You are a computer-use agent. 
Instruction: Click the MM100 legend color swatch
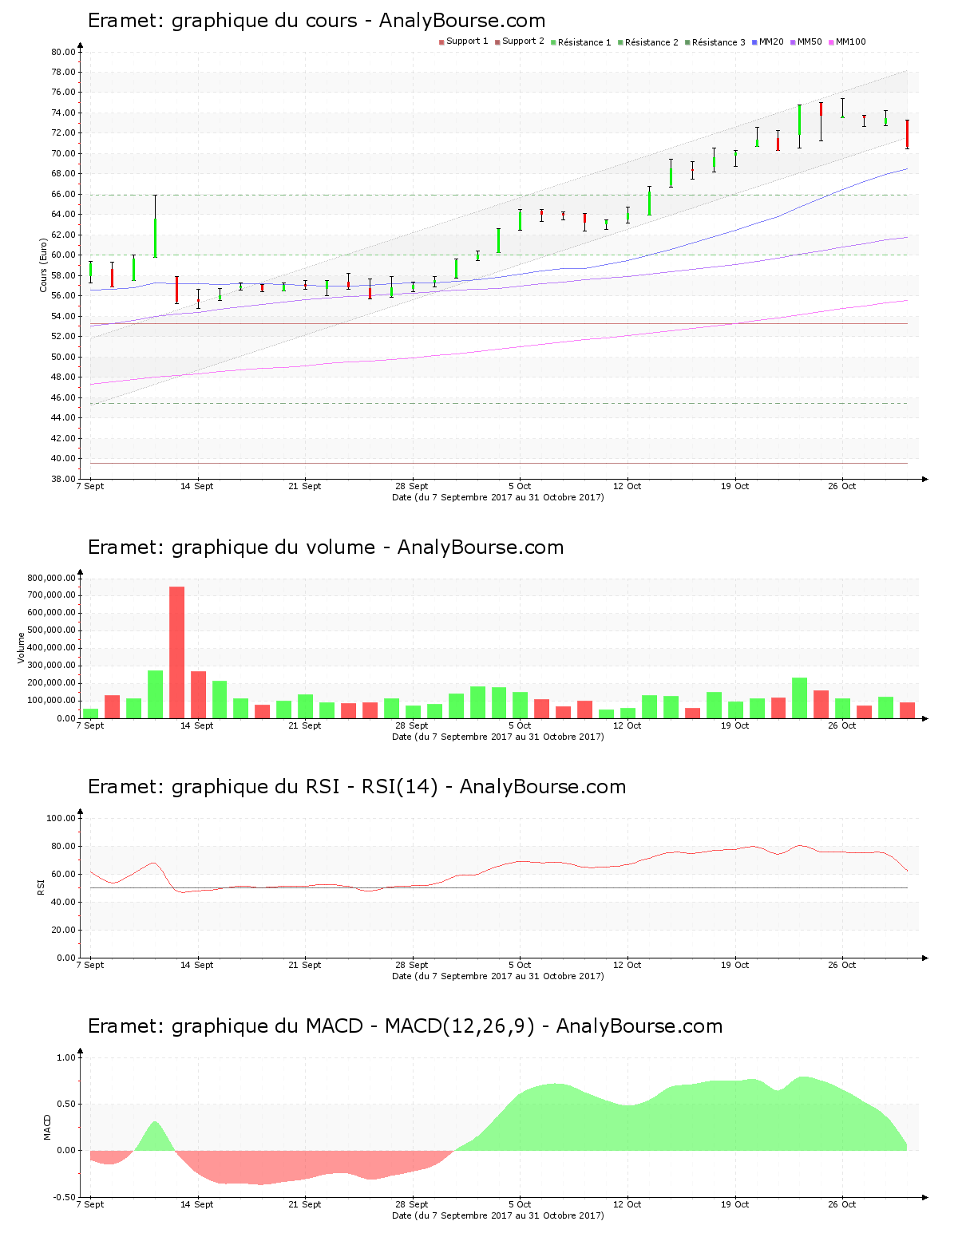click(831, 42)
